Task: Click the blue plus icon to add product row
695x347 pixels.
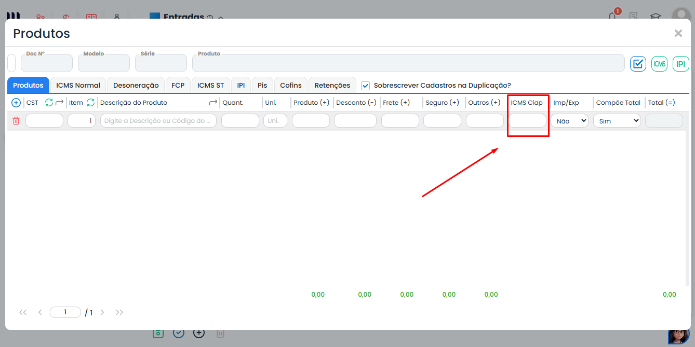Action: coord(16,103)
